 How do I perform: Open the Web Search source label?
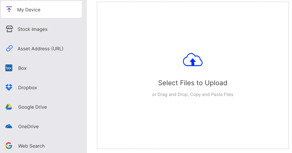click(31, 146)
